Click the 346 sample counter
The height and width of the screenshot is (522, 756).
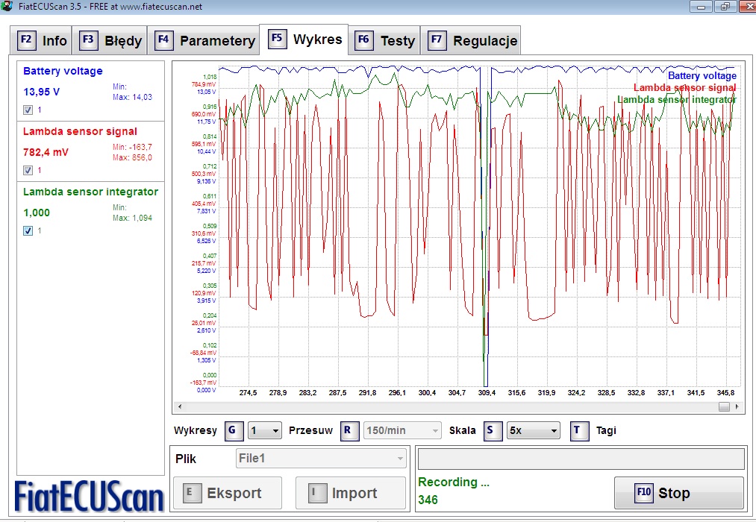coord(428,500)
